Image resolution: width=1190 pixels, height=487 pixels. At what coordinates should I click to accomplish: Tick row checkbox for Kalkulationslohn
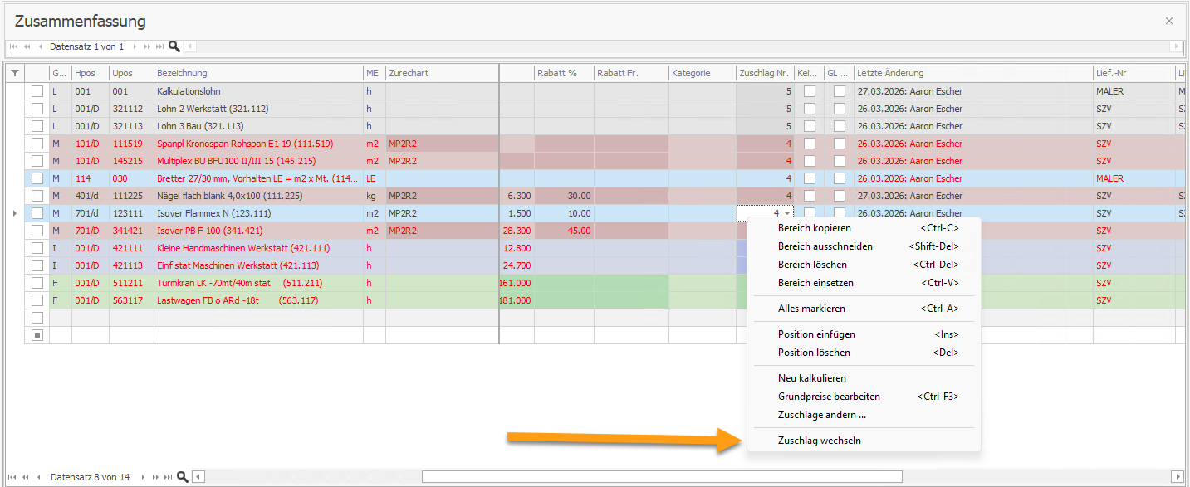coord(37,91)
